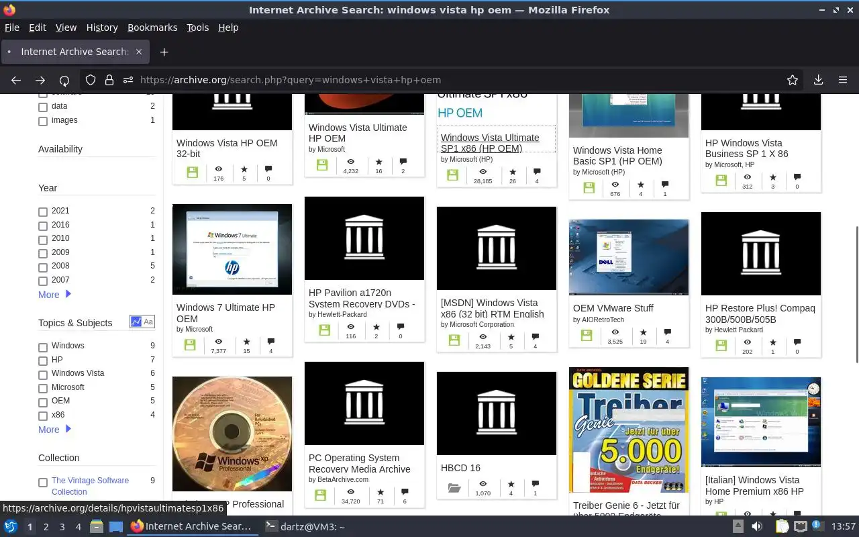Open the application menu in the taskbar
859x537 pixels.
pos(11,527)
